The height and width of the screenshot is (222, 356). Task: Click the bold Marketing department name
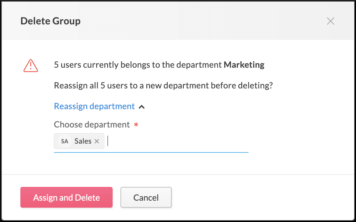(244, 65)
